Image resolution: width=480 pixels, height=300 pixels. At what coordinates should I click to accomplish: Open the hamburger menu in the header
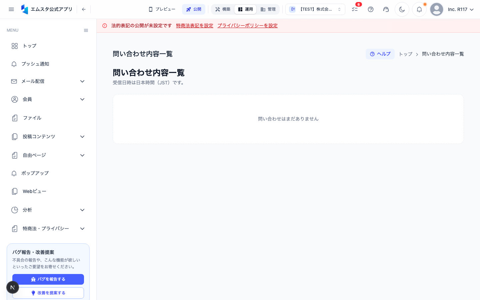click(x=11, y=9)
